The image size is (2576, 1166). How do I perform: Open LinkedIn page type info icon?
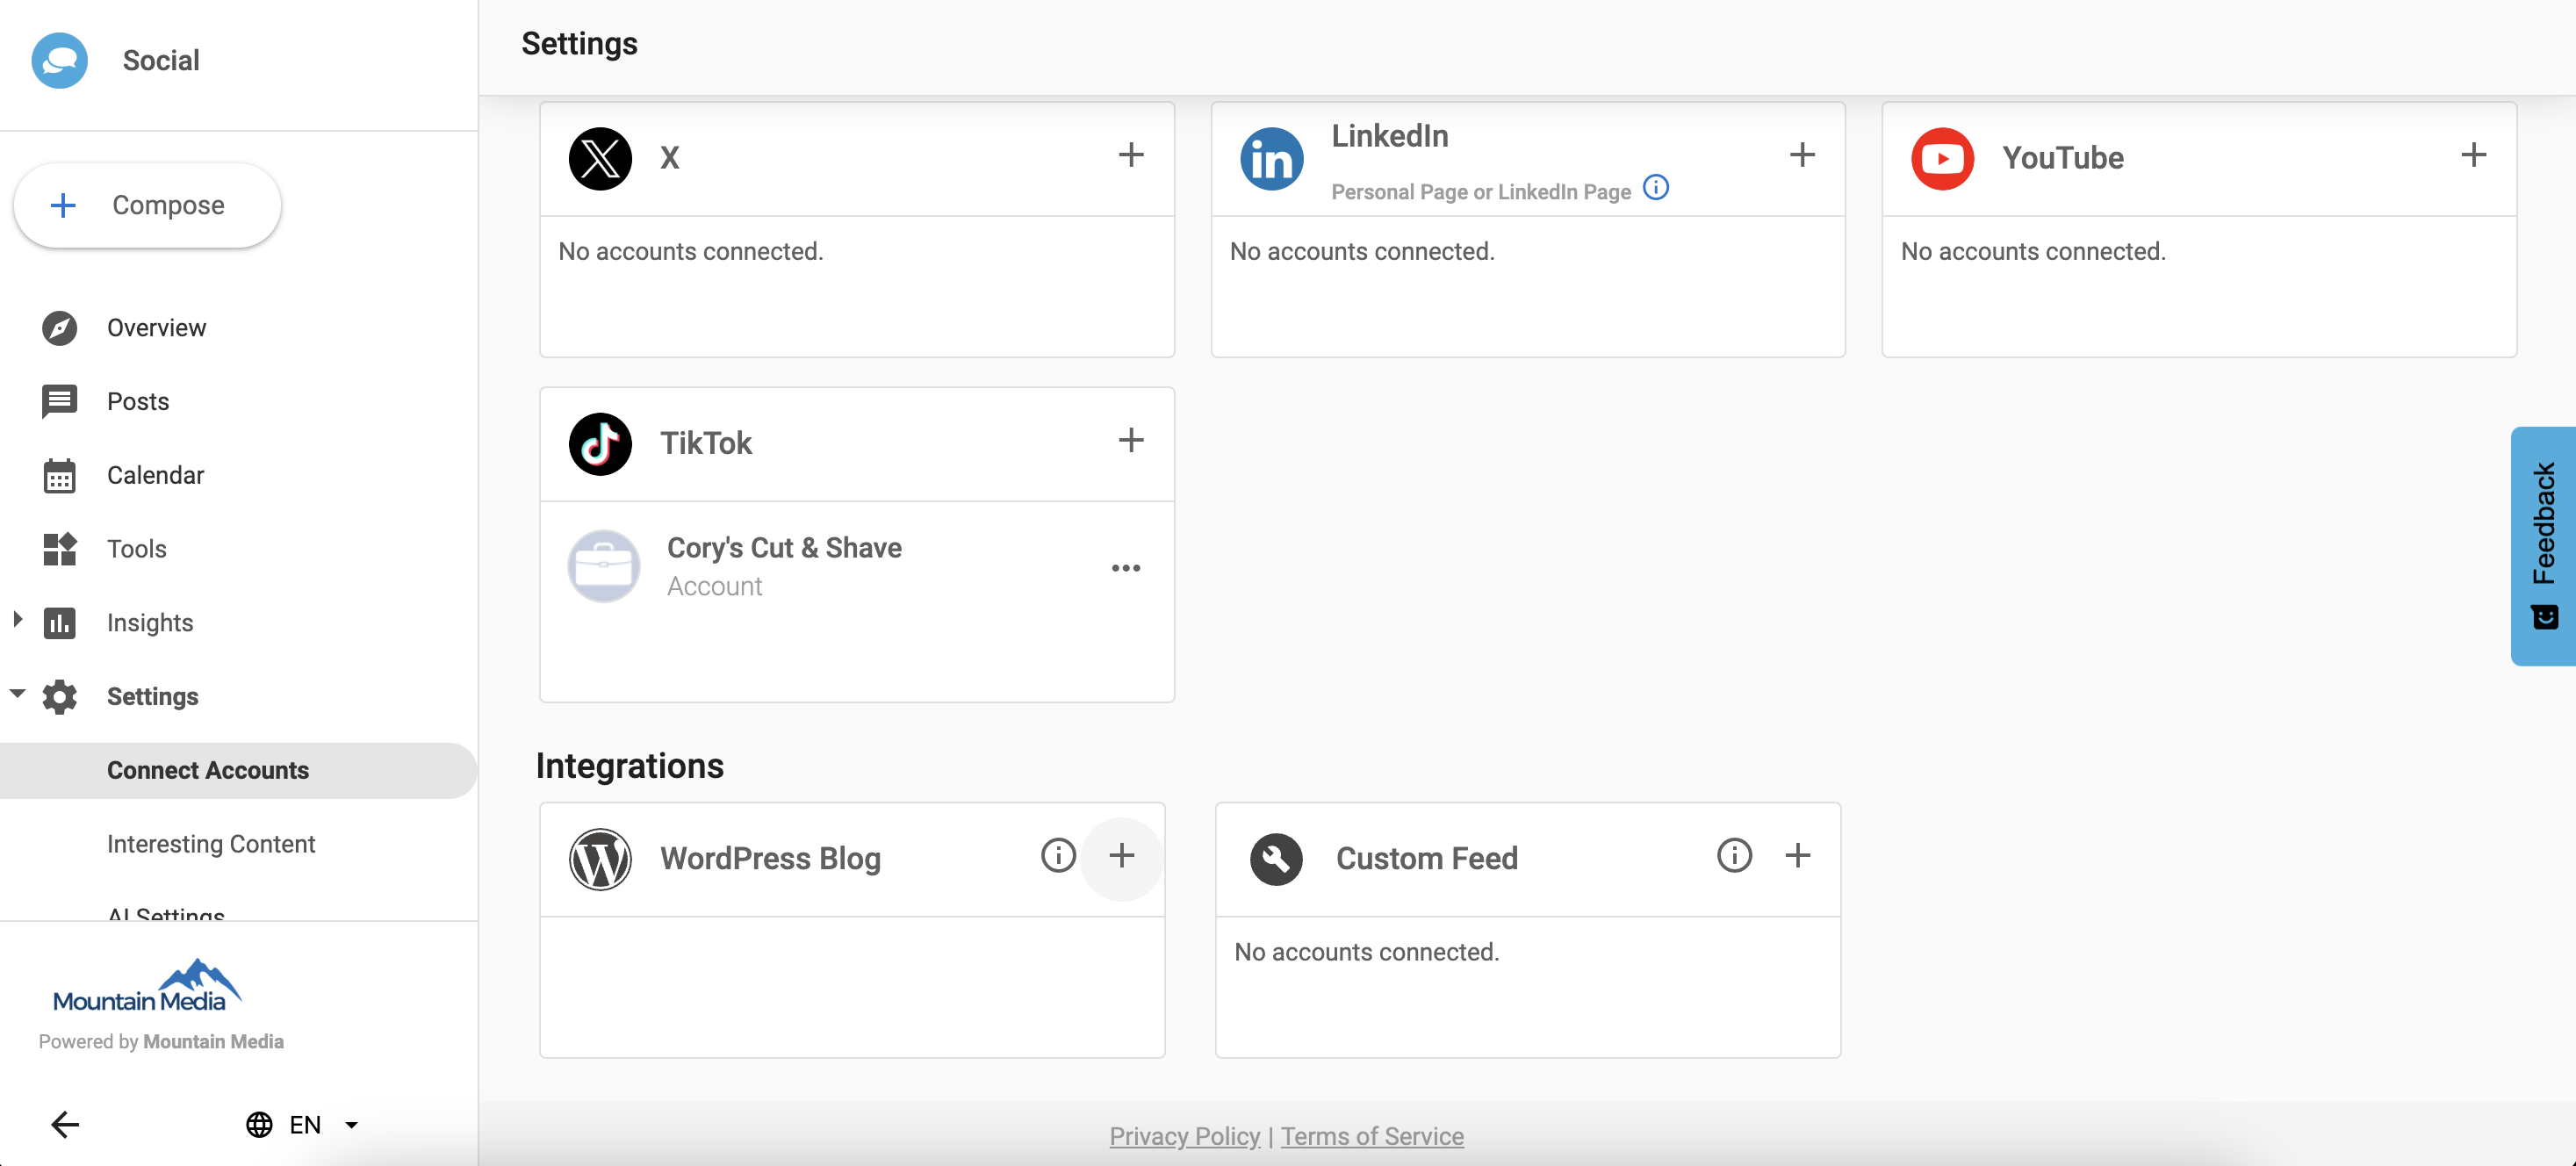[1655, 188]
